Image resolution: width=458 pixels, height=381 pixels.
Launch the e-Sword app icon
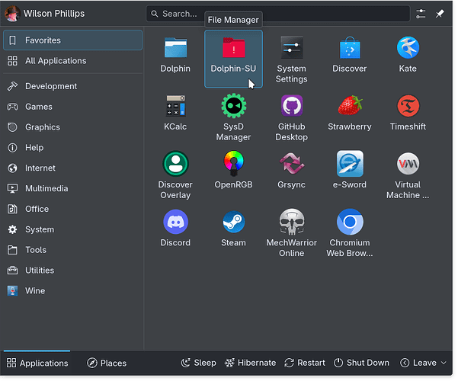(x=350, y=164)
